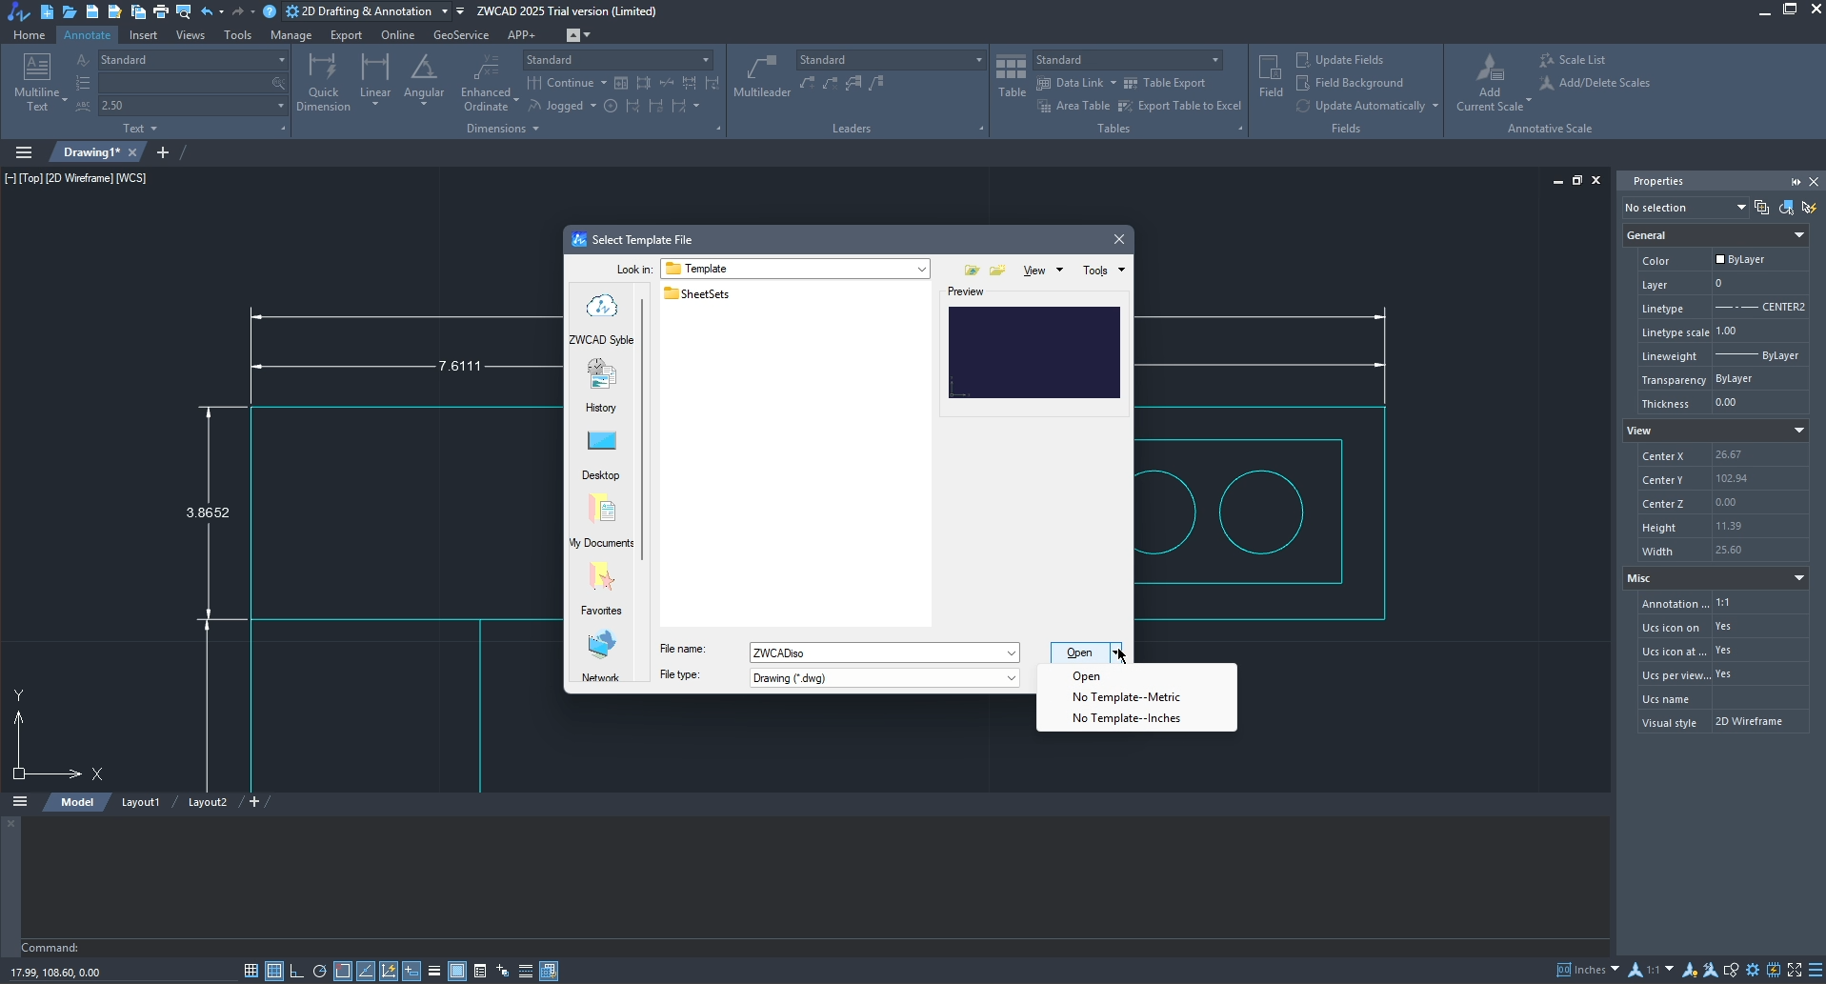Viewport: 1826px width, 984px height.
Task: Toggle Grid display in status bar
Action: (x=273, y=971)
